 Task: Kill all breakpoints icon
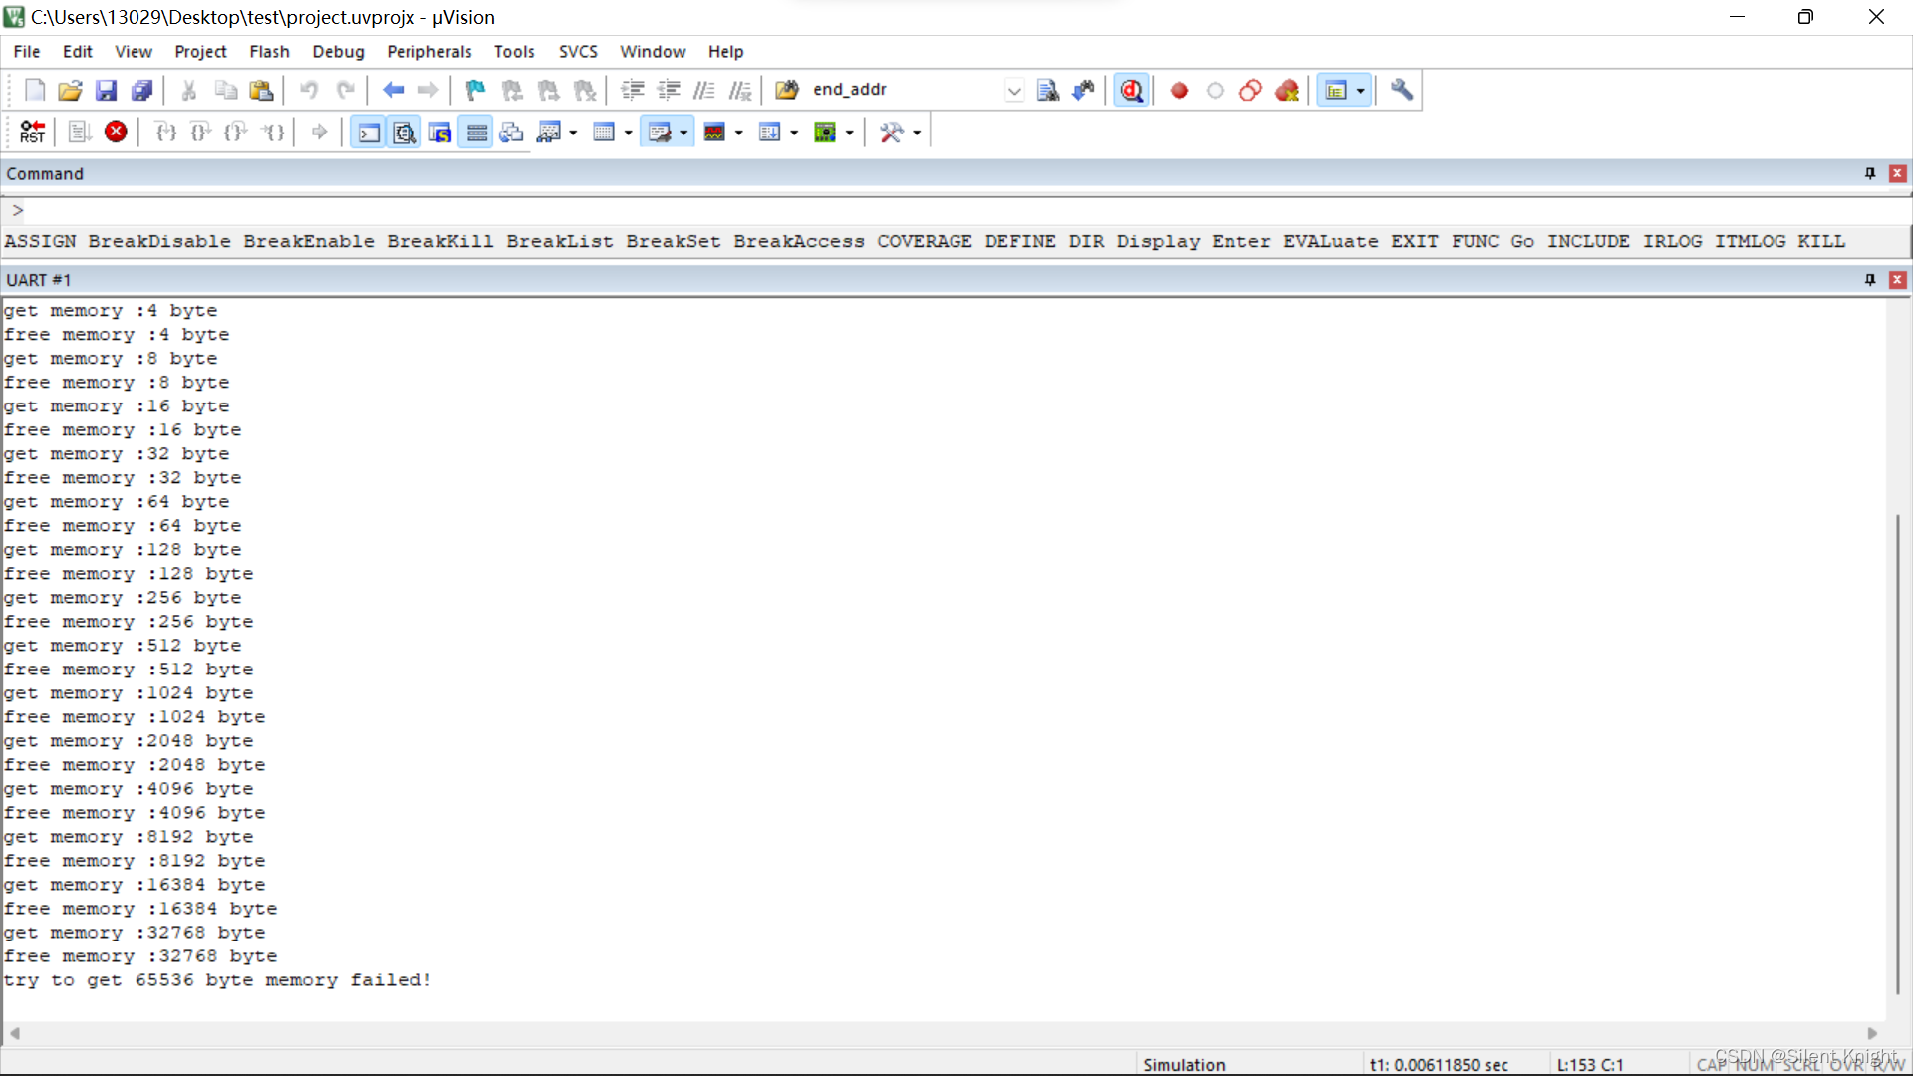(1286, 90)
